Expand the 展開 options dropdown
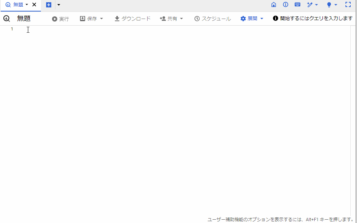Image resolution: width=357 pixels, height=223 pixels. tap(262, 18)
